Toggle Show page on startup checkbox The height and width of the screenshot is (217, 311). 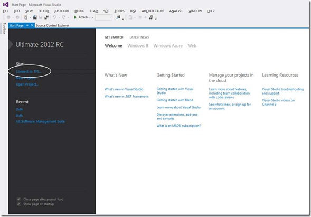pyautogui.click(x=18, y=204)
